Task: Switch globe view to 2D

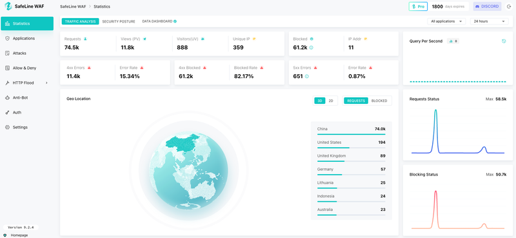Action: (331, 101)
